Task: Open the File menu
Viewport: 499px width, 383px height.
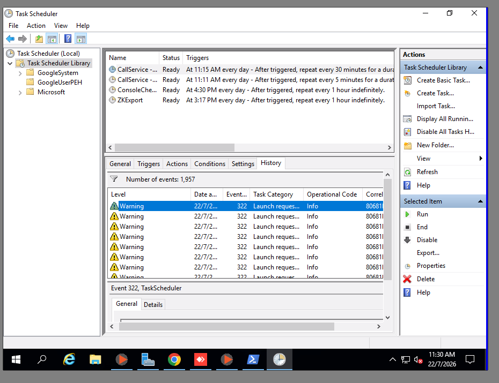Action: (x=13, y=26)
